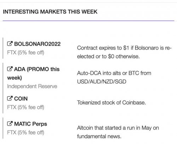Click the Interesting Markets This Week heading
Image resolution: width=177 pixels, height=144 pixels.
click(x=50, y=12)
